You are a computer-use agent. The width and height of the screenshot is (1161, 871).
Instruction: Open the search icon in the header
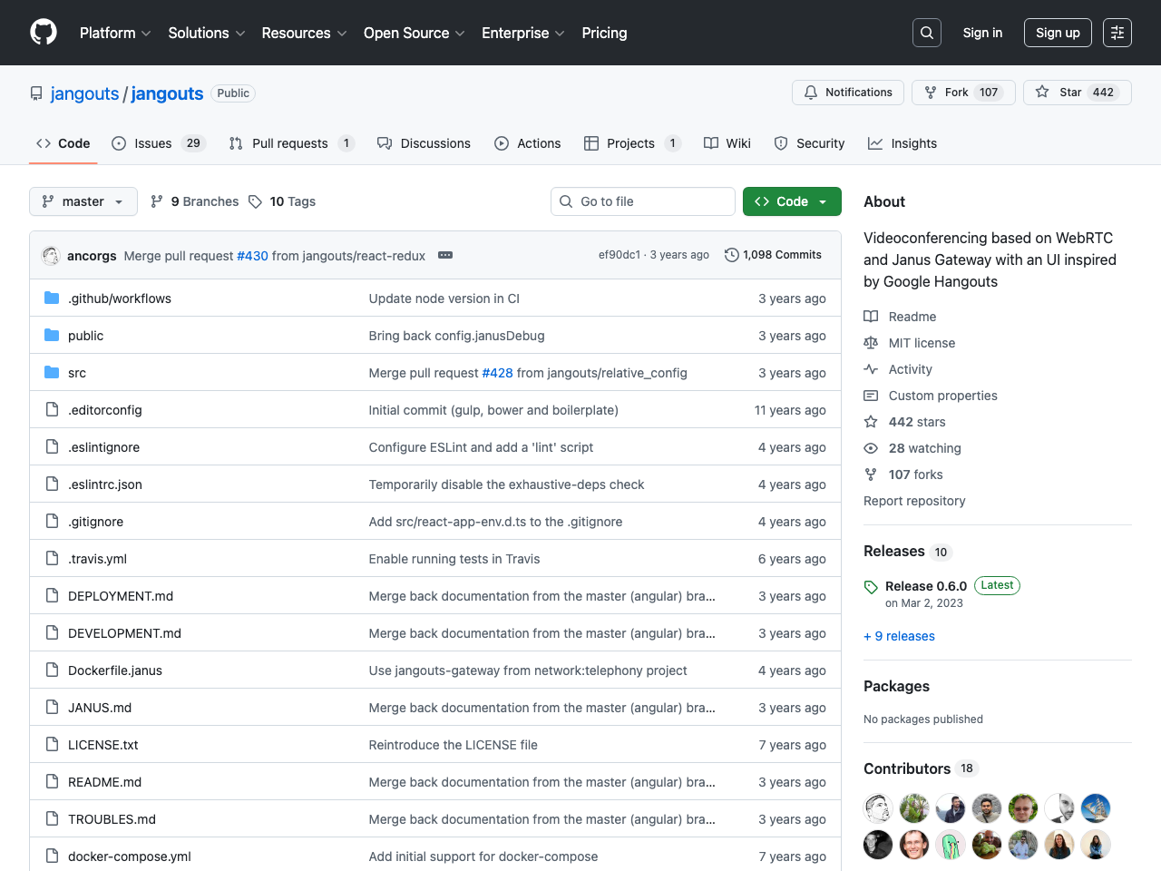(926, 33)
